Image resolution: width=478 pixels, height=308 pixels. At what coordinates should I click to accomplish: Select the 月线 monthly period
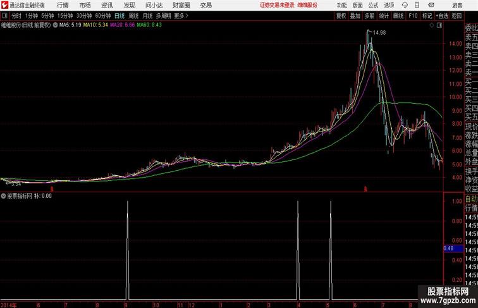[147, 16]
